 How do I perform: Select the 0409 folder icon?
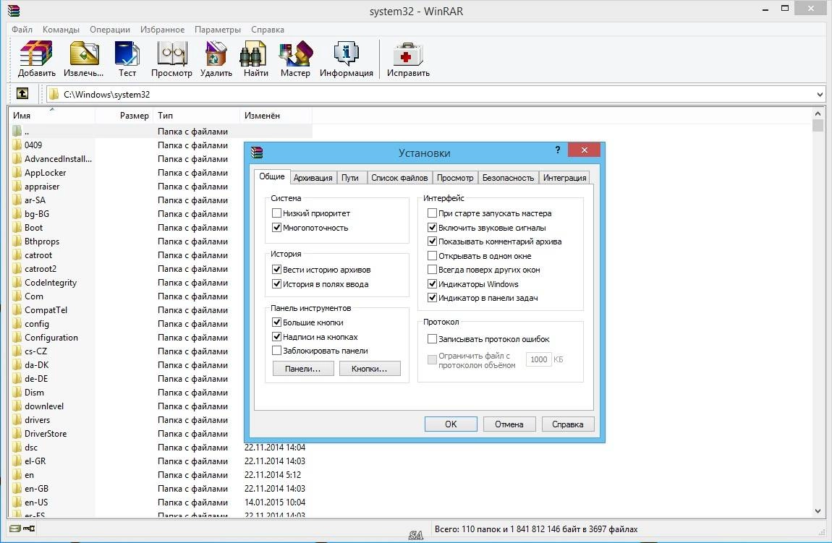17,145
